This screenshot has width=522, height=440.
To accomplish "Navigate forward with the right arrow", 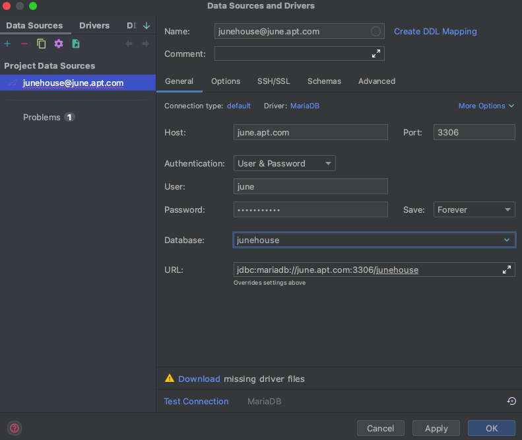I will tap(145, 44).
